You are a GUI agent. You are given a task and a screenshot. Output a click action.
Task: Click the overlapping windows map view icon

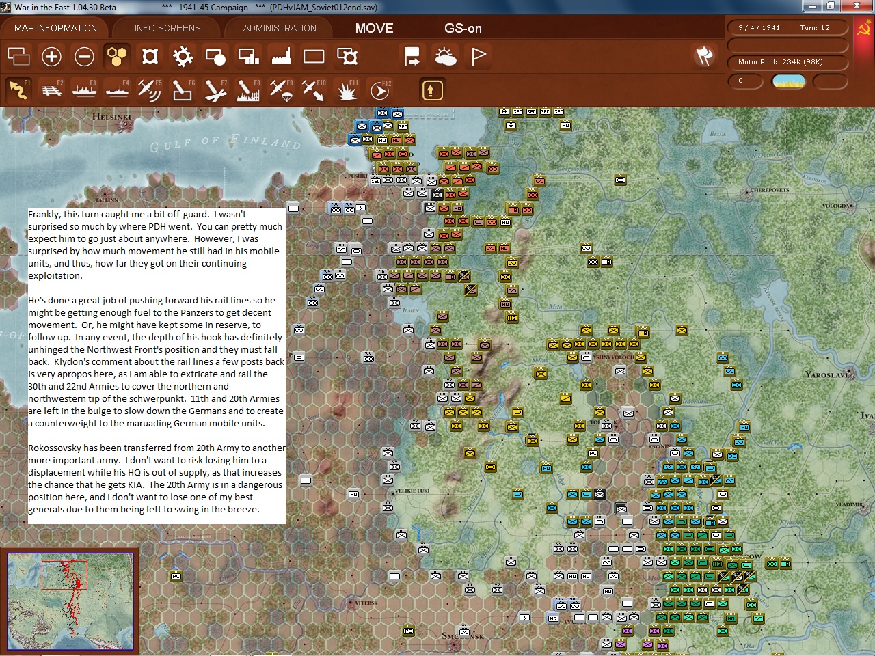tap(18, 56)
